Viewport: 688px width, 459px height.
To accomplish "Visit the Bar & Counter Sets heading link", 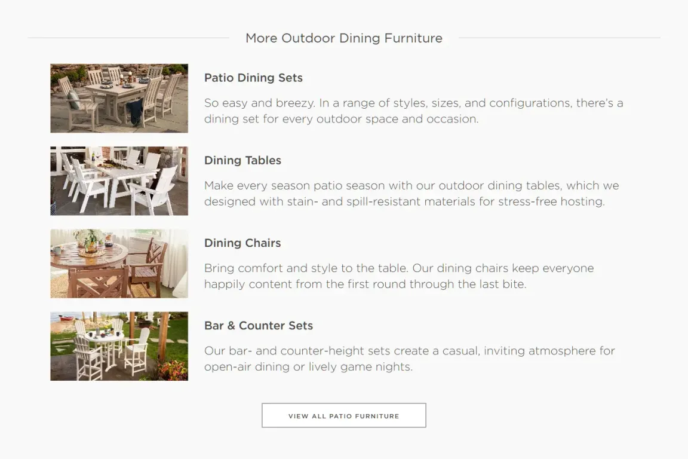I will [x=259, y=326].
